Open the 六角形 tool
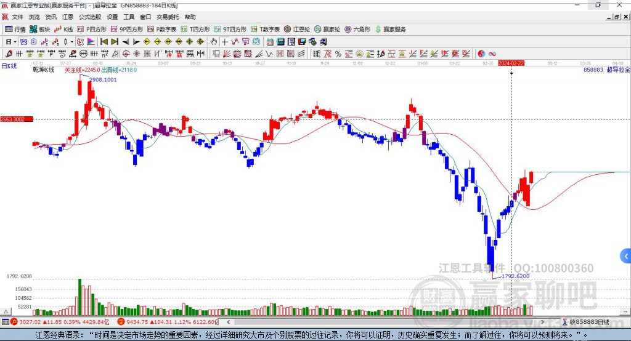Screen dimensions: 631x341 click(x=357, y=30)
